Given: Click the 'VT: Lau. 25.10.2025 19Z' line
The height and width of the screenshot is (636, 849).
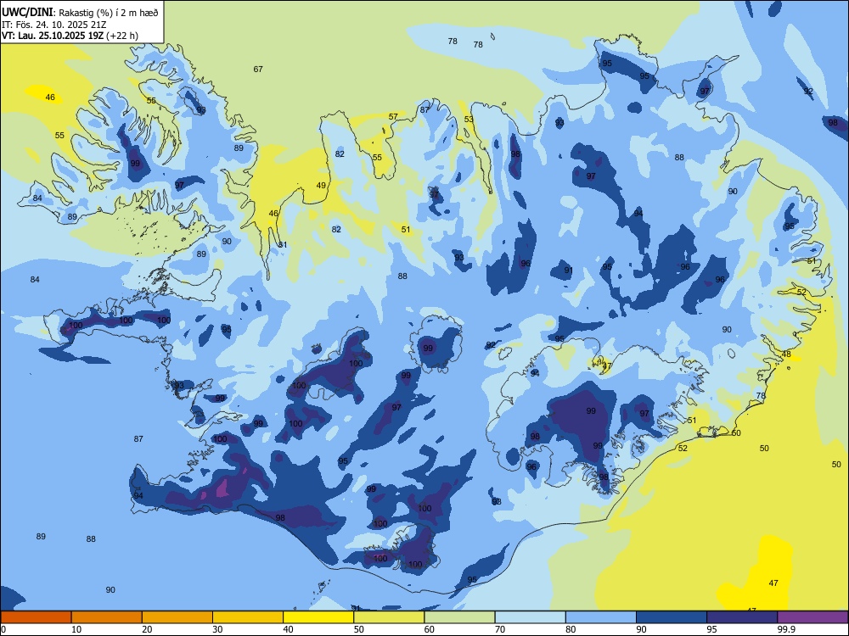Looking at the screenshot, I should click(x=53, y=36).
